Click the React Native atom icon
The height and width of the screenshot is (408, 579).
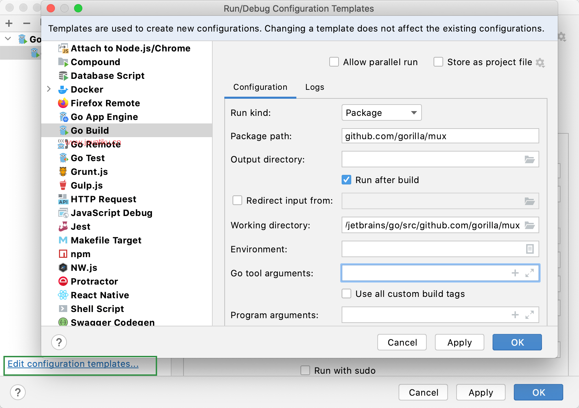63,295
